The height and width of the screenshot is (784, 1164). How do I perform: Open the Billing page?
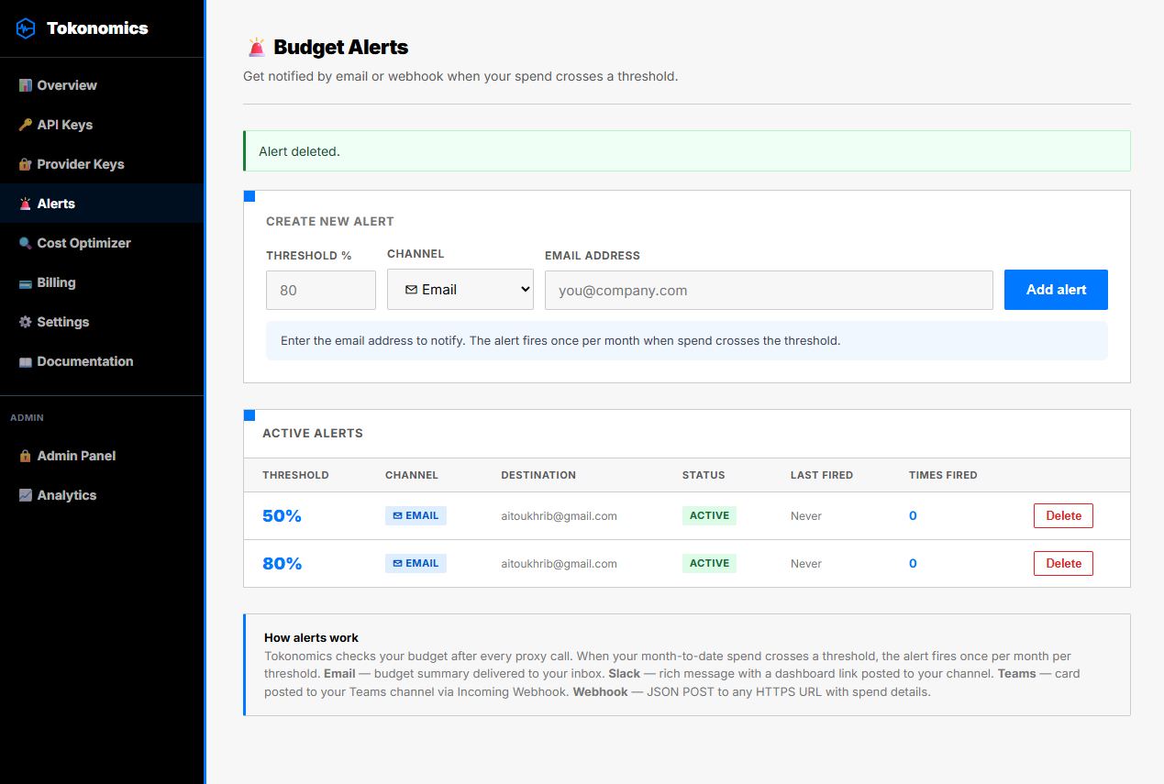[x=102, y=282]
